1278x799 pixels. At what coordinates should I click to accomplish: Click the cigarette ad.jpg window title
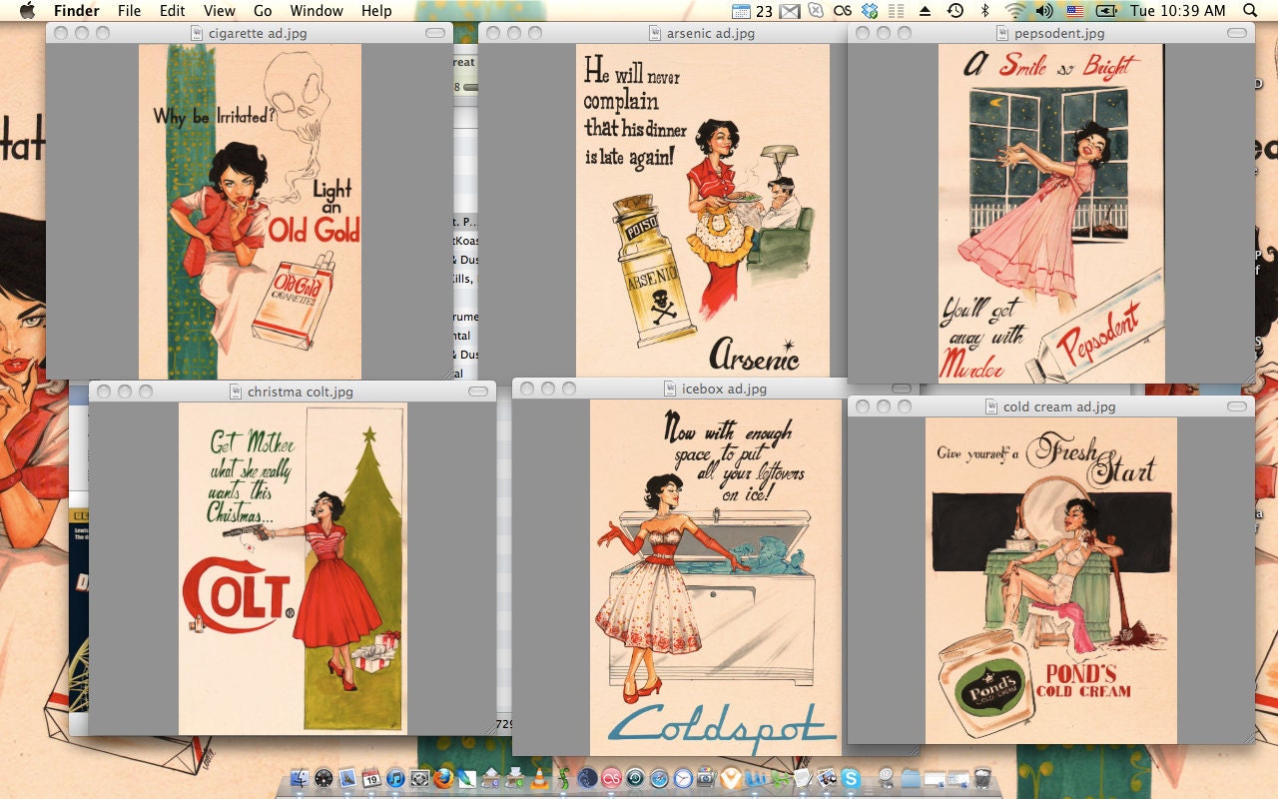[x=257, y=33]
